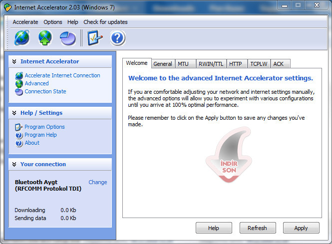Image resolution: width=332 pixels, height=244 pixels.
Task: Click the globe arrow icon beside Advanced
Action: [x=19, y=84]
